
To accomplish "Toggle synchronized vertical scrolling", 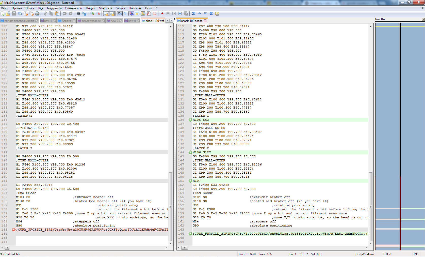I will (x=106, y=13).
